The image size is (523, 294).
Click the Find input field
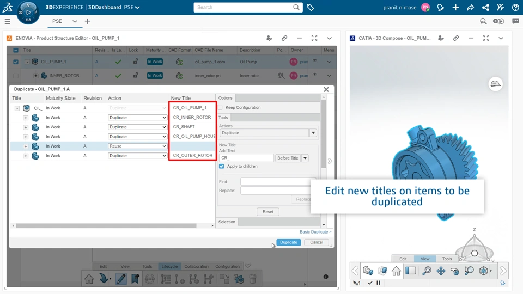tap(276, 182)
